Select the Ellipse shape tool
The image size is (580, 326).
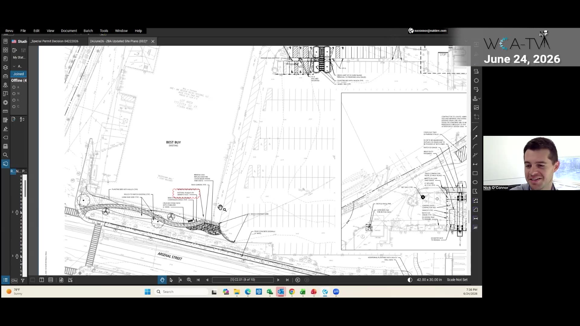pos(475,182)
